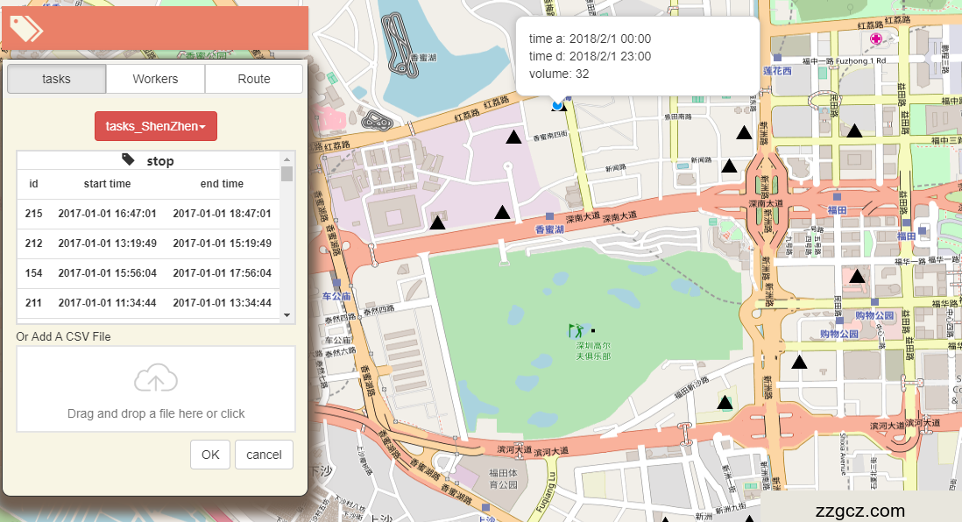
Task: Click the golf course flag icon on map
Action: click(x=576, y=331)
